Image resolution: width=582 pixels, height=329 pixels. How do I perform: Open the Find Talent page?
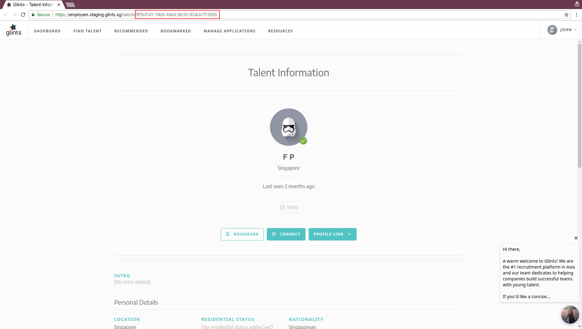pos(87,31)
